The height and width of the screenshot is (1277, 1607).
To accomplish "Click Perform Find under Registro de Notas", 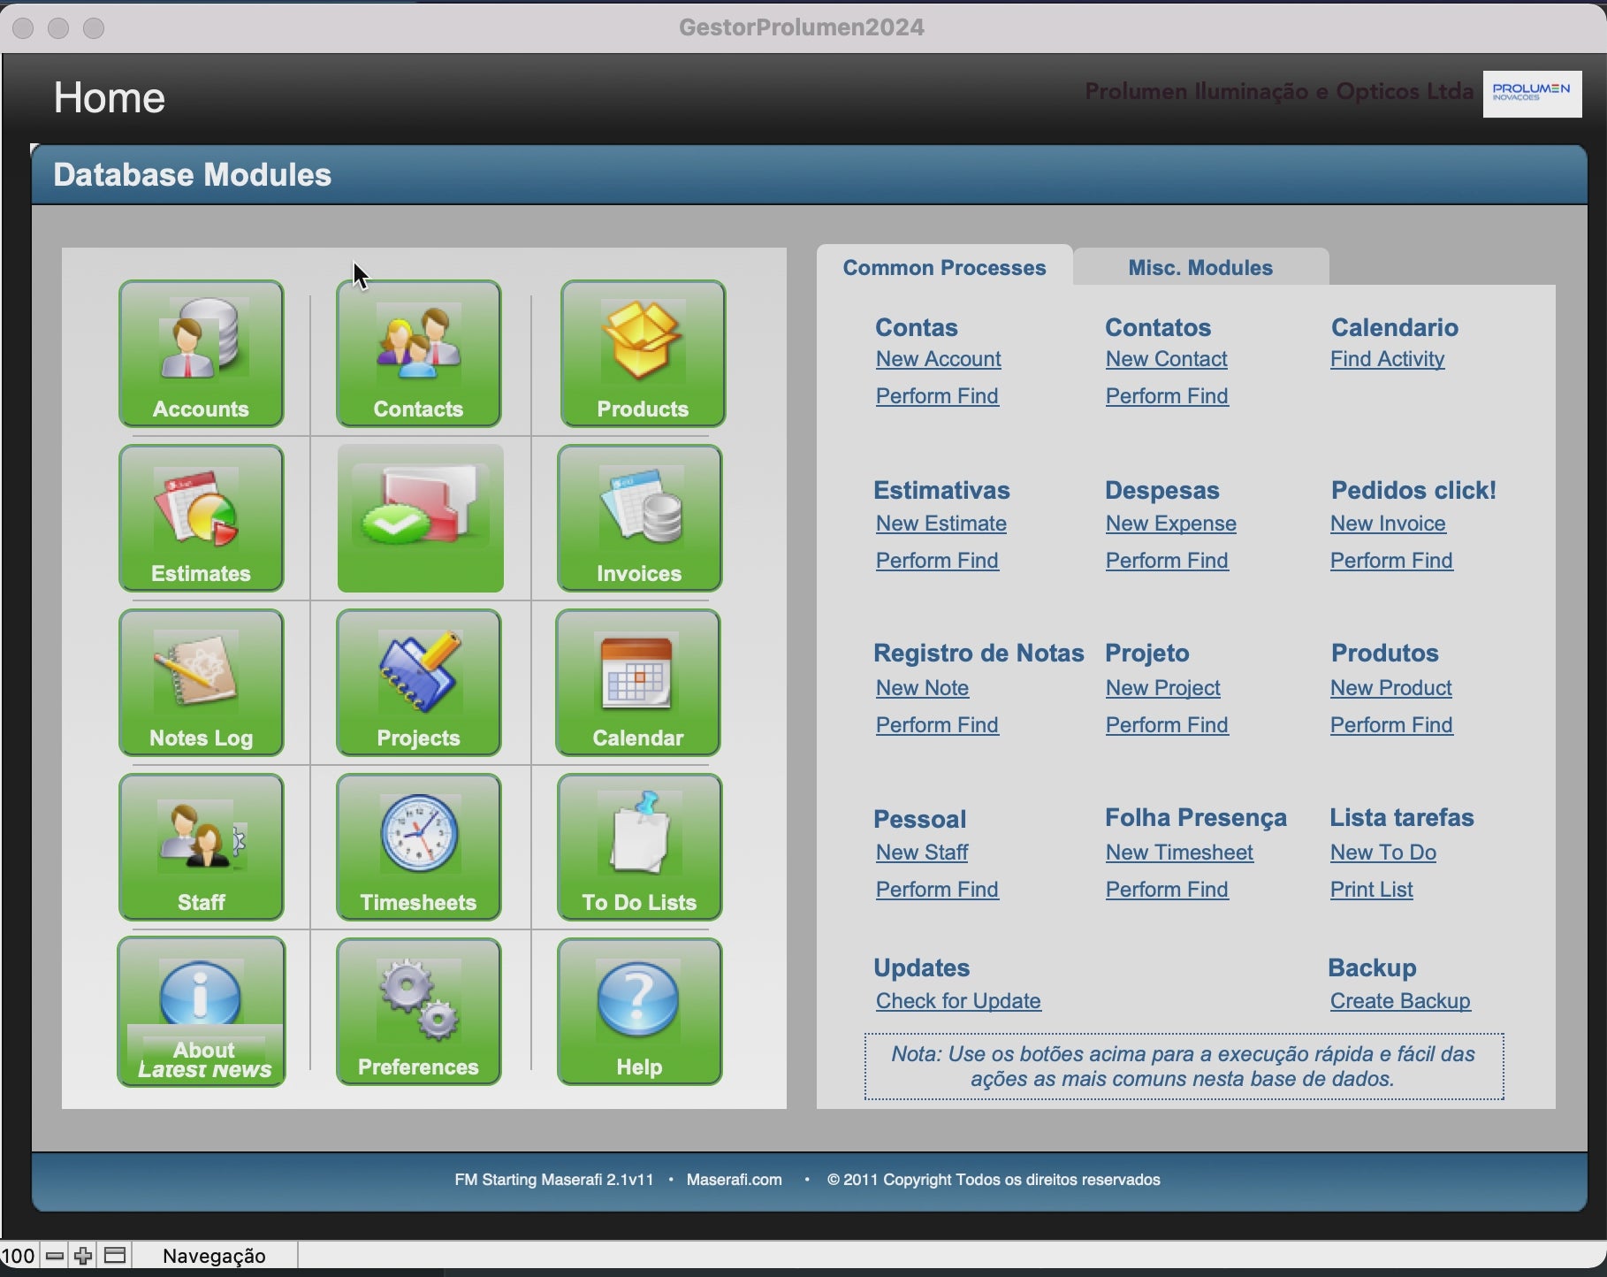I will pos(937,725).
